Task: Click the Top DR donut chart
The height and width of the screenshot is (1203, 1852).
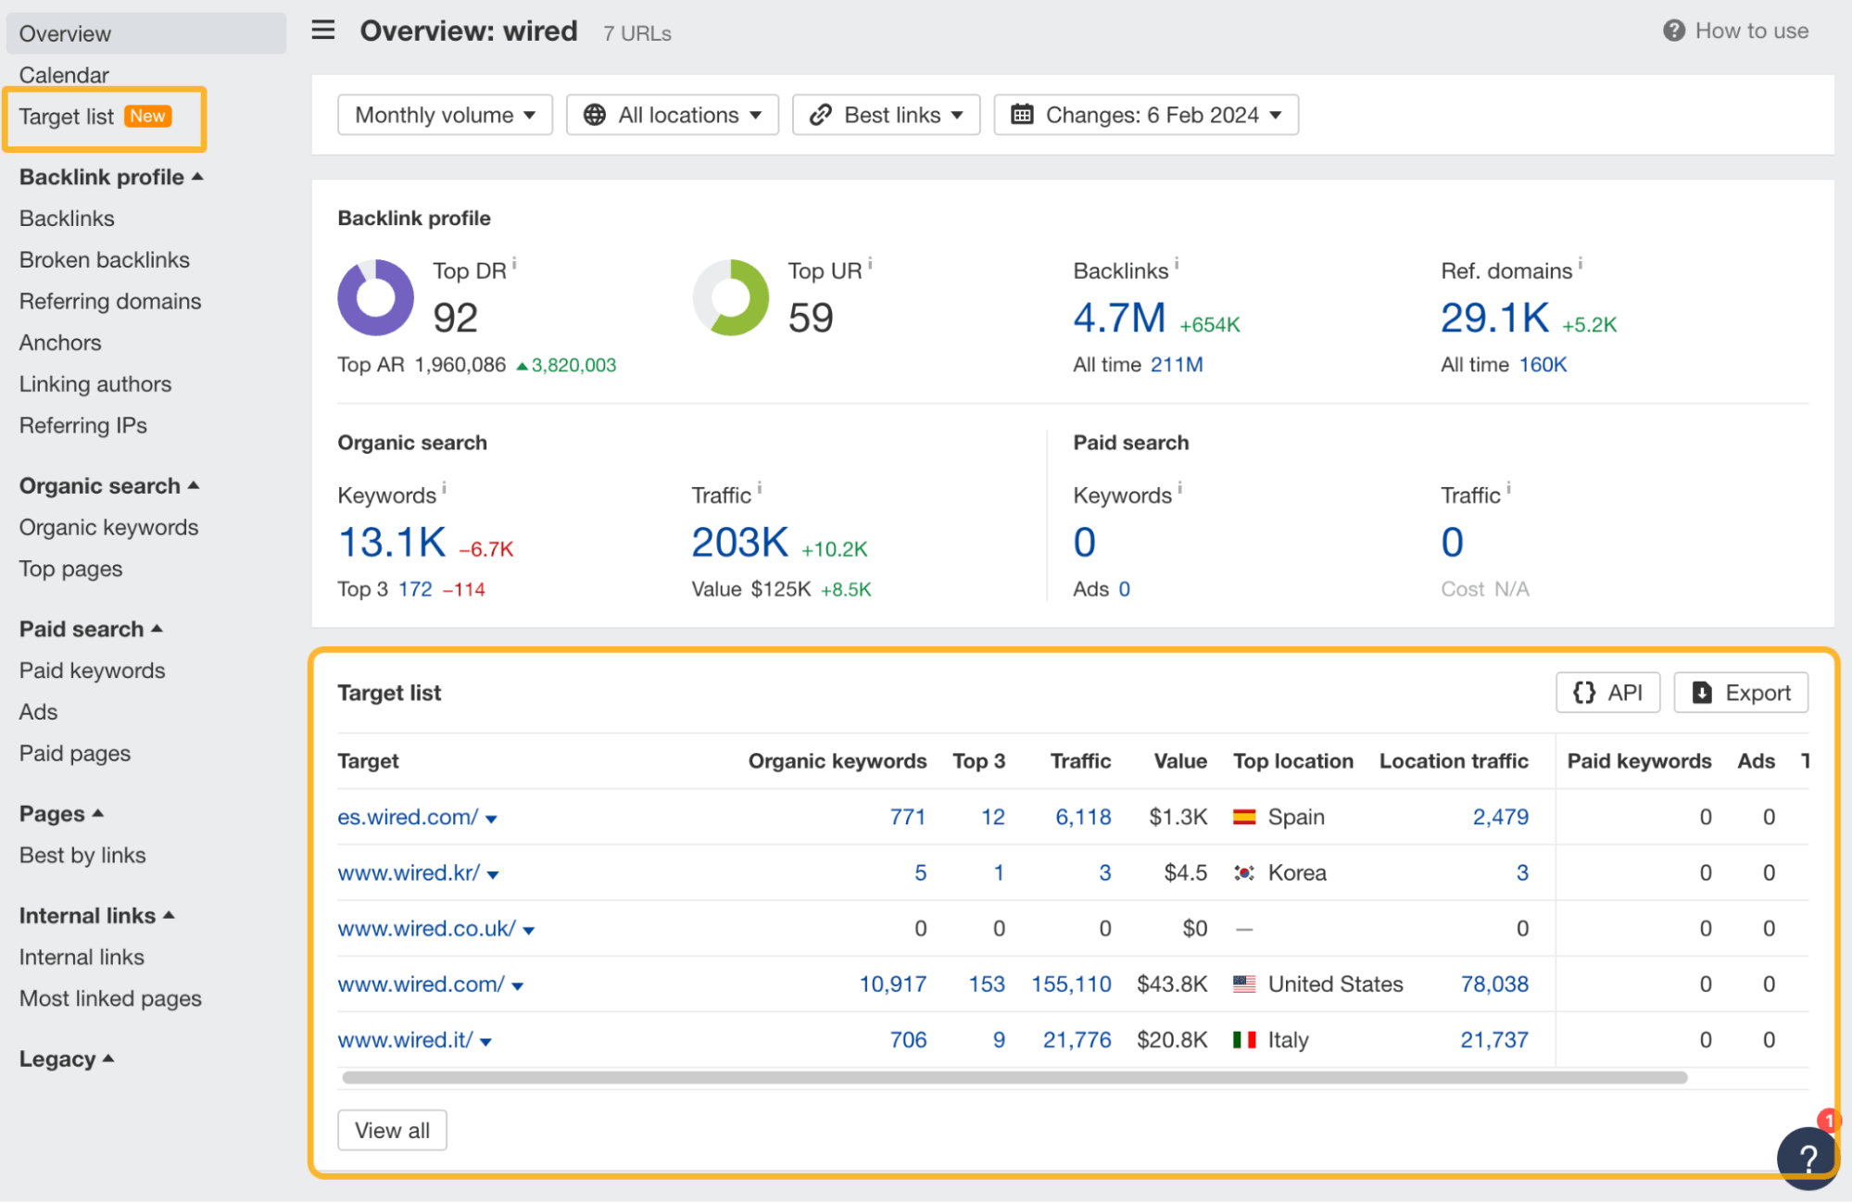Action: [x=375, y=297]
